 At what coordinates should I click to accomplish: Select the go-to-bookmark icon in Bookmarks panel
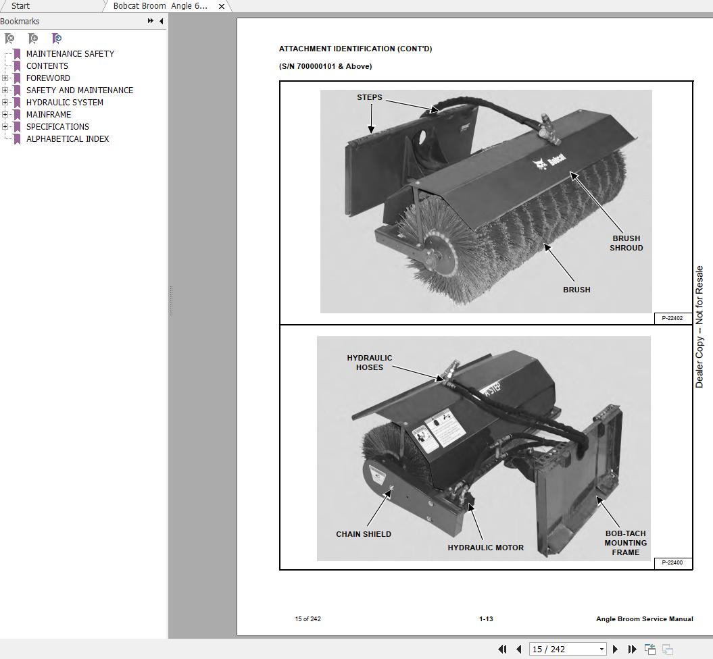pyautogui.click(x=57, y=38)
